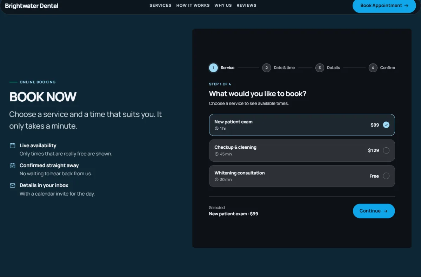Click the Free price label

point(374,176)
